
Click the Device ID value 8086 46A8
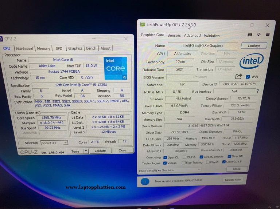(239, 84)
